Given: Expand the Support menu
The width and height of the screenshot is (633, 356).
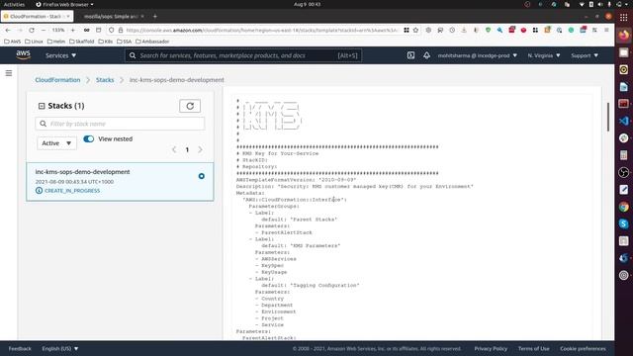Looking at the screenshot, I should coord(585,55).
